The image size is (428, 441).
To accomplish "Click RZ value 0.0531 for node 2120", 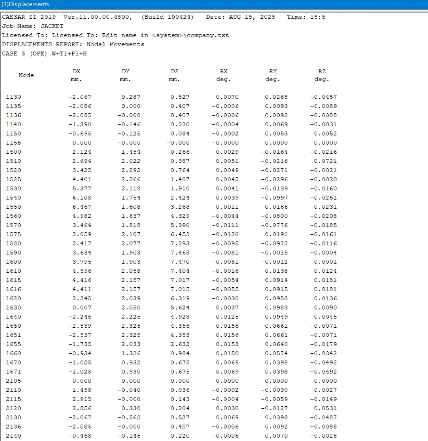I will [325, 408].
